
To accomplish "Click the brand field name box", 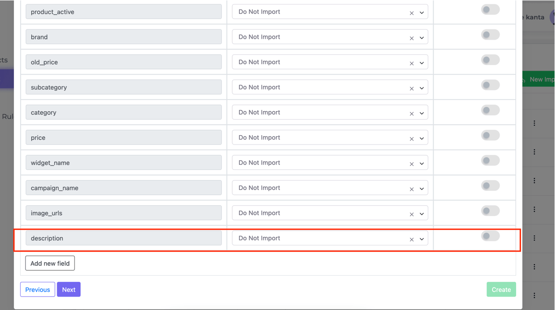I will tap(124, 37).
